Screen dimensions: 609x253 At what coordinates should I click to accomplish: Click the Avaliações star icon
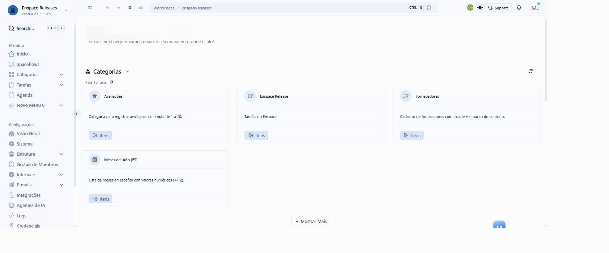(x=95, y=96)
